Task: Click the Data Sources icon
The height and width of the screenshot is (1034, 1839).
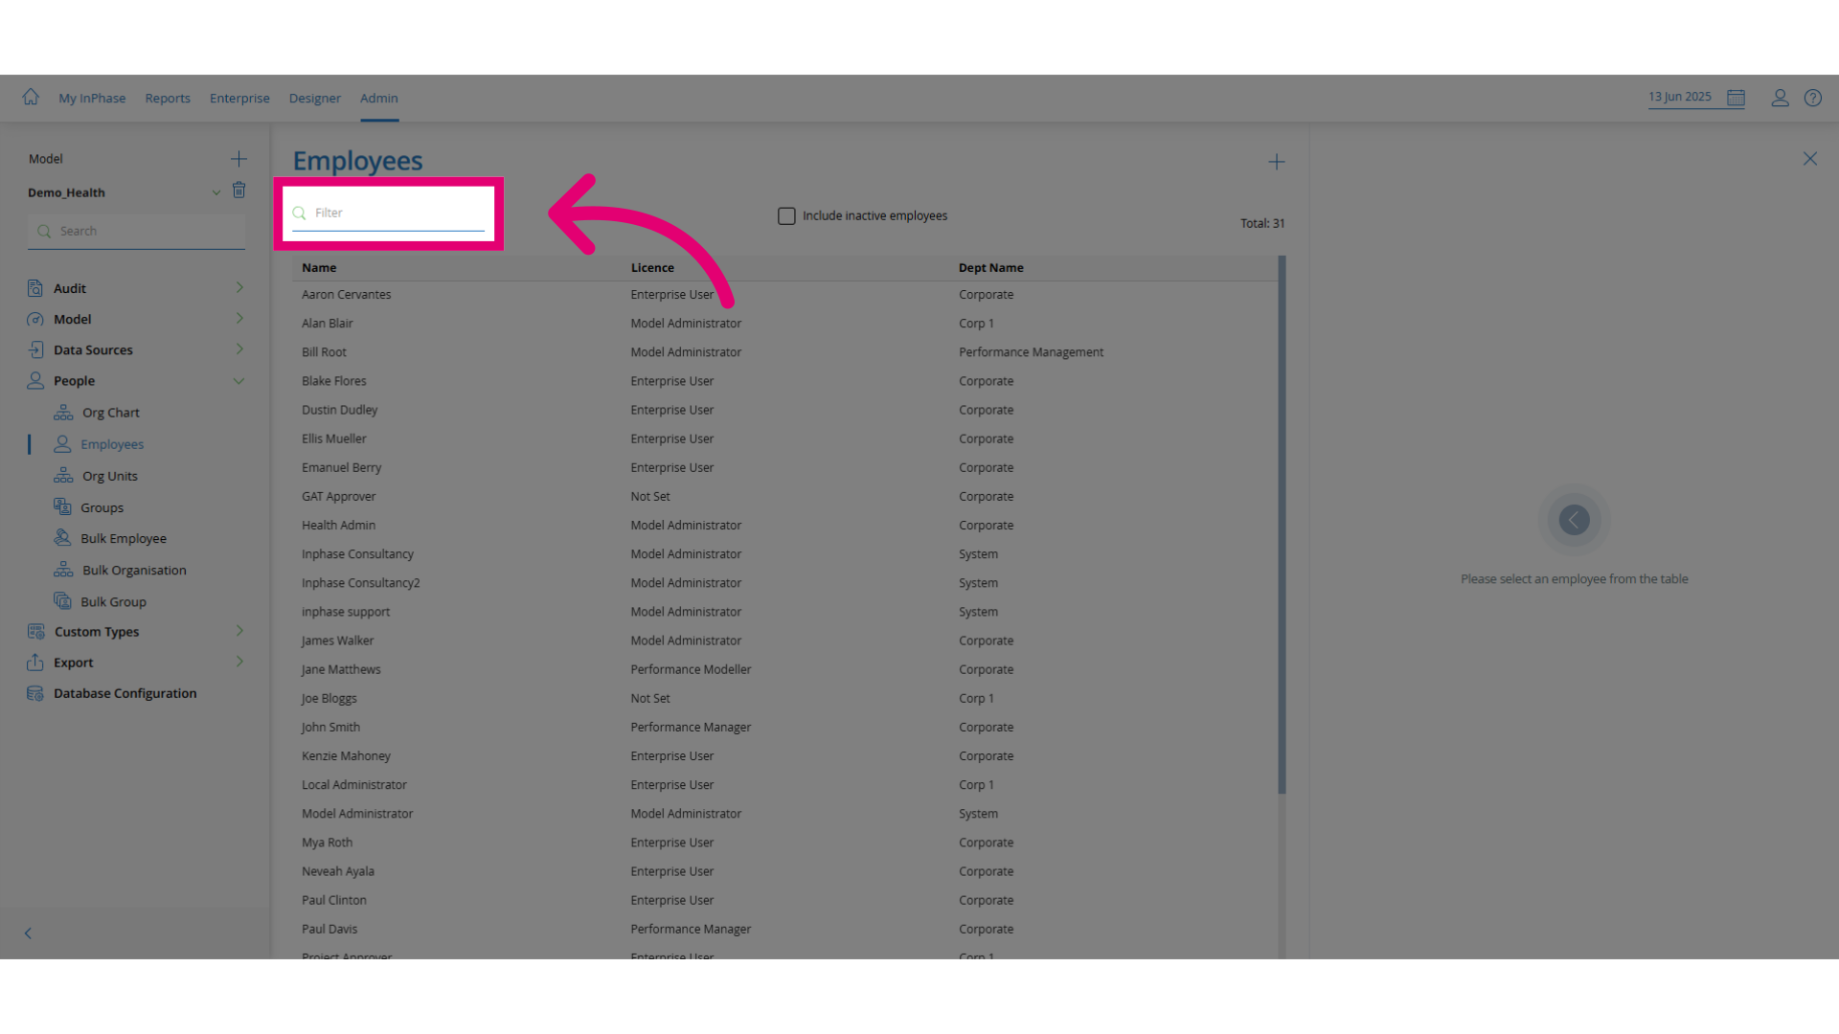Action: (x=35, y=349)
